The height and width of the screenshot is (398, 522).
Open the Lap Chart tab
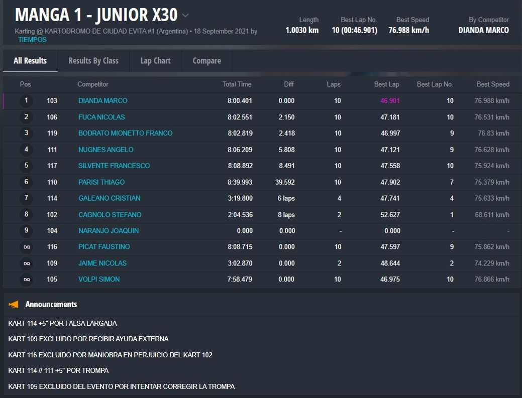(155, 61)
